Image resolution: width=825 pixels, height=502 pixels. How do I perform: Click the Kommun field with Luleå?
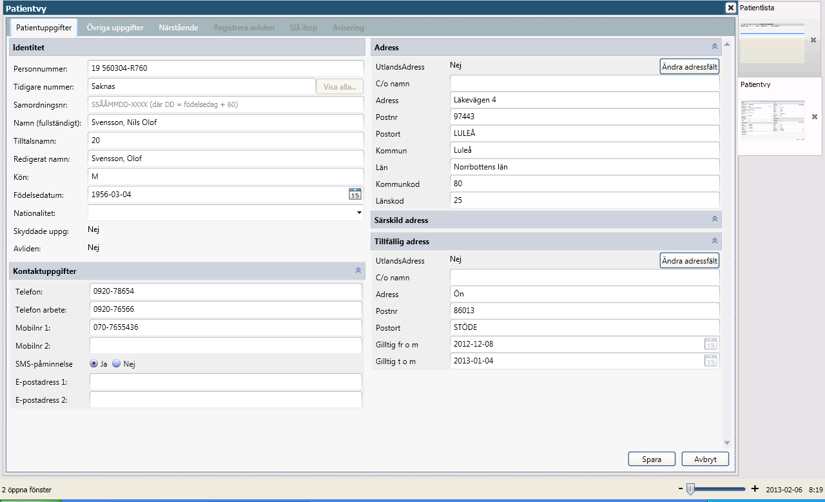[x=585, y=150]
